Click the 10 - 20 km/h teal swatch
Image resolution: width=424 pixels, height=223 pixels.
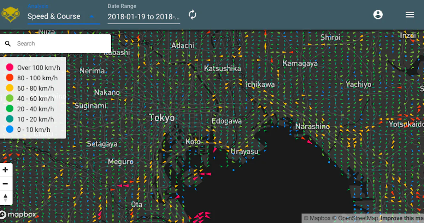coord(10,119)
